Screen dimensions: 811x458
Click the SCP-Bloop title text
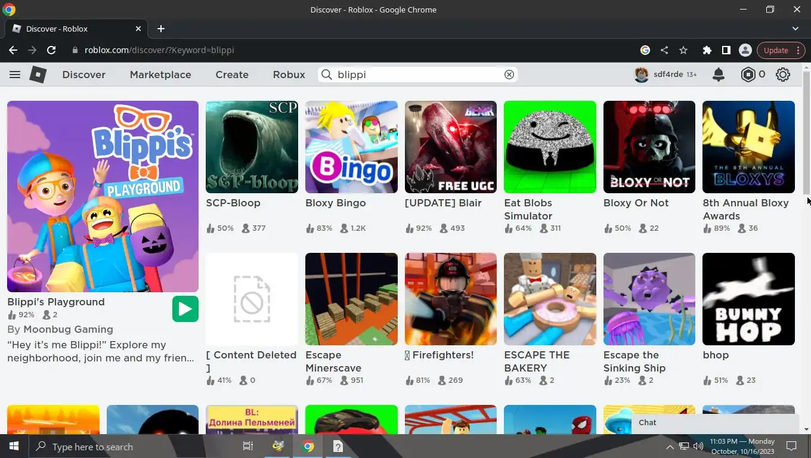coord(233,203)
